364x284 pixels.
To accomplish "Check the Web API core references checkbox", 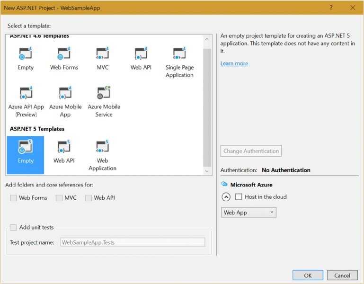I will click(89, 198).
